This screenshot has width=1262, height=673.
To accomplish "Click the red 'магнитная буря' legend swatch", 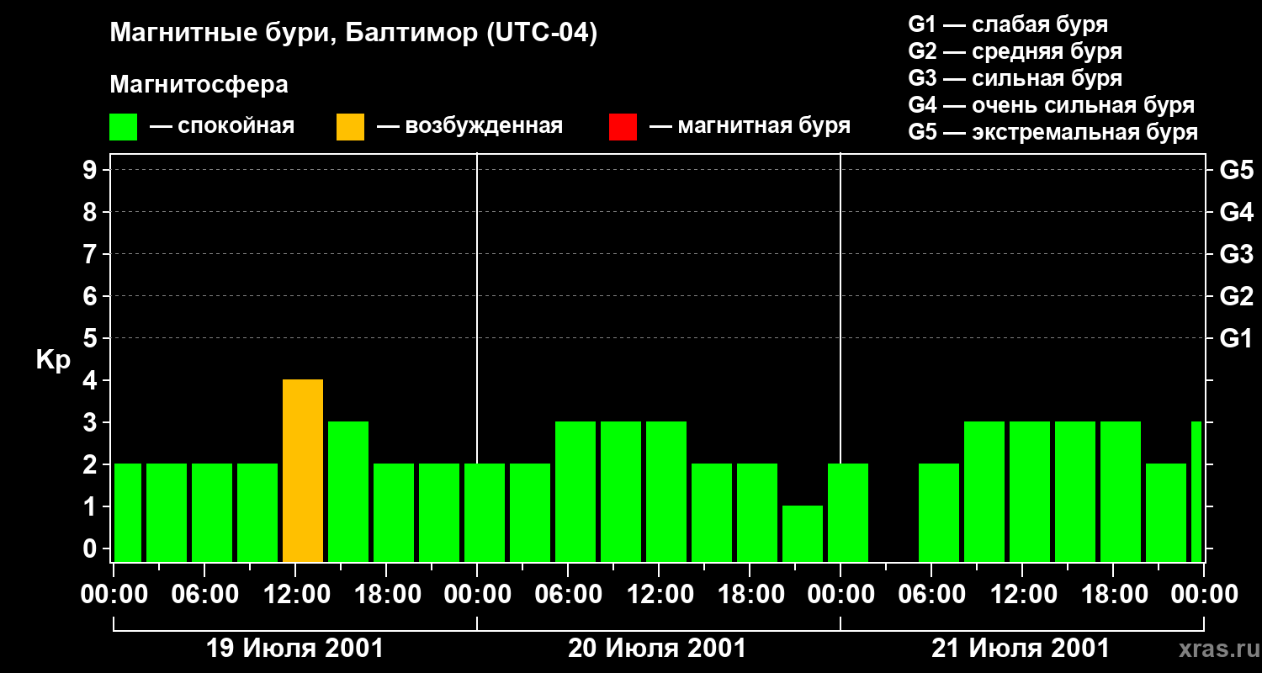I will (x=623, y=127).
